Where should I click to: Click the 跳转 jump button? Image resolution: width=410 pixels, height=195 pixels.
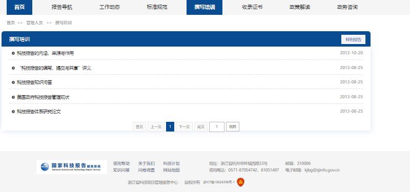click(x=233, y=127)
